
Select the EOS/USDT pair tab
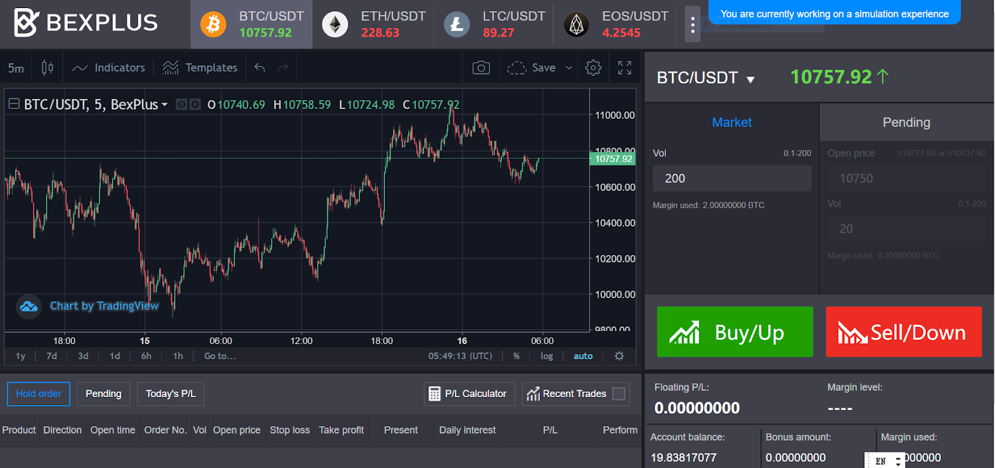pos(616,24)
